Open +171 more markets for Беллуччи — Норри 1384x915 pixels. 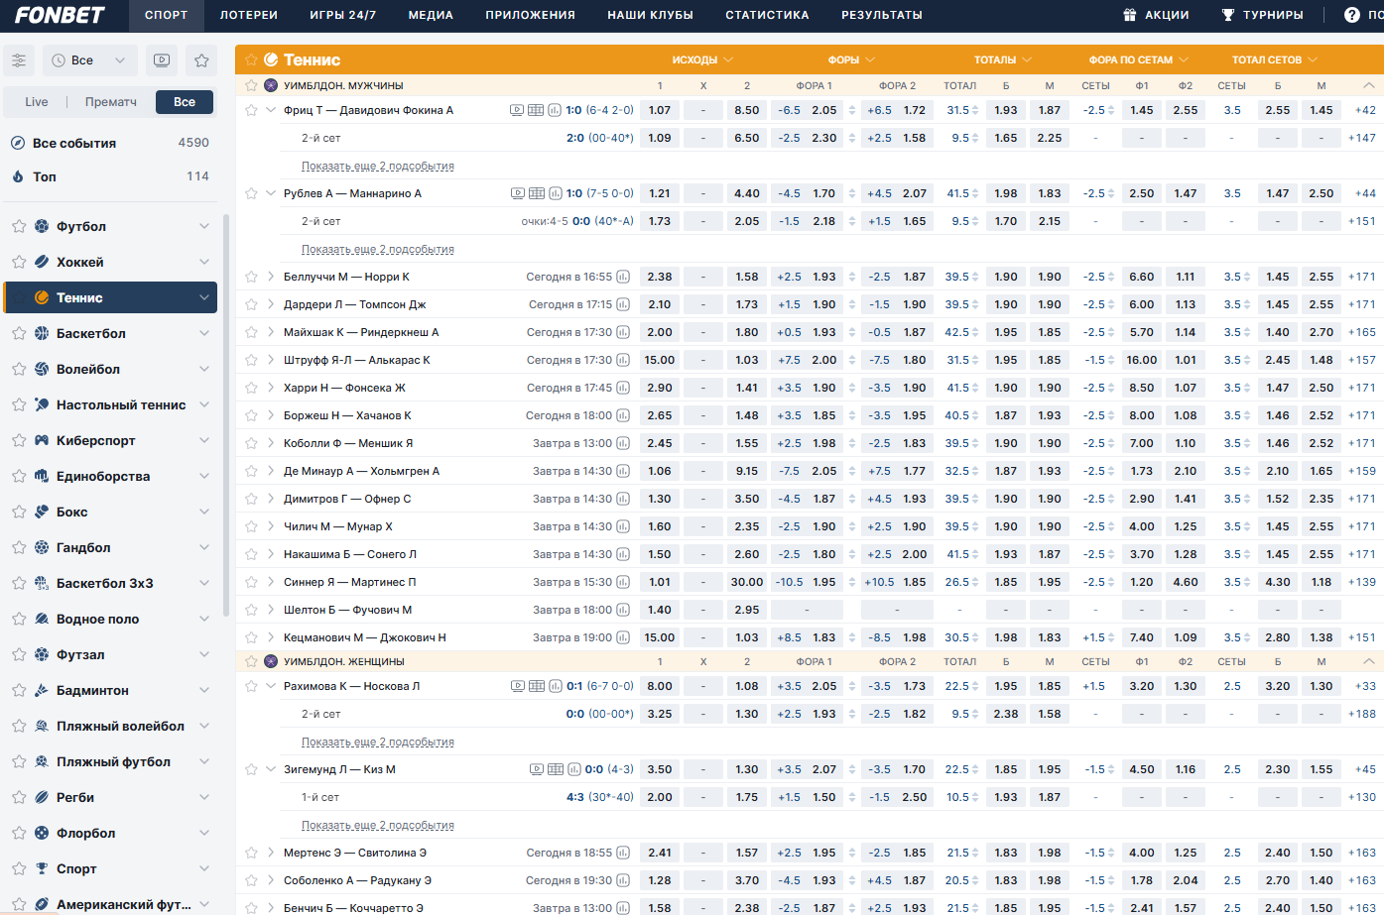coord(1361,277)
